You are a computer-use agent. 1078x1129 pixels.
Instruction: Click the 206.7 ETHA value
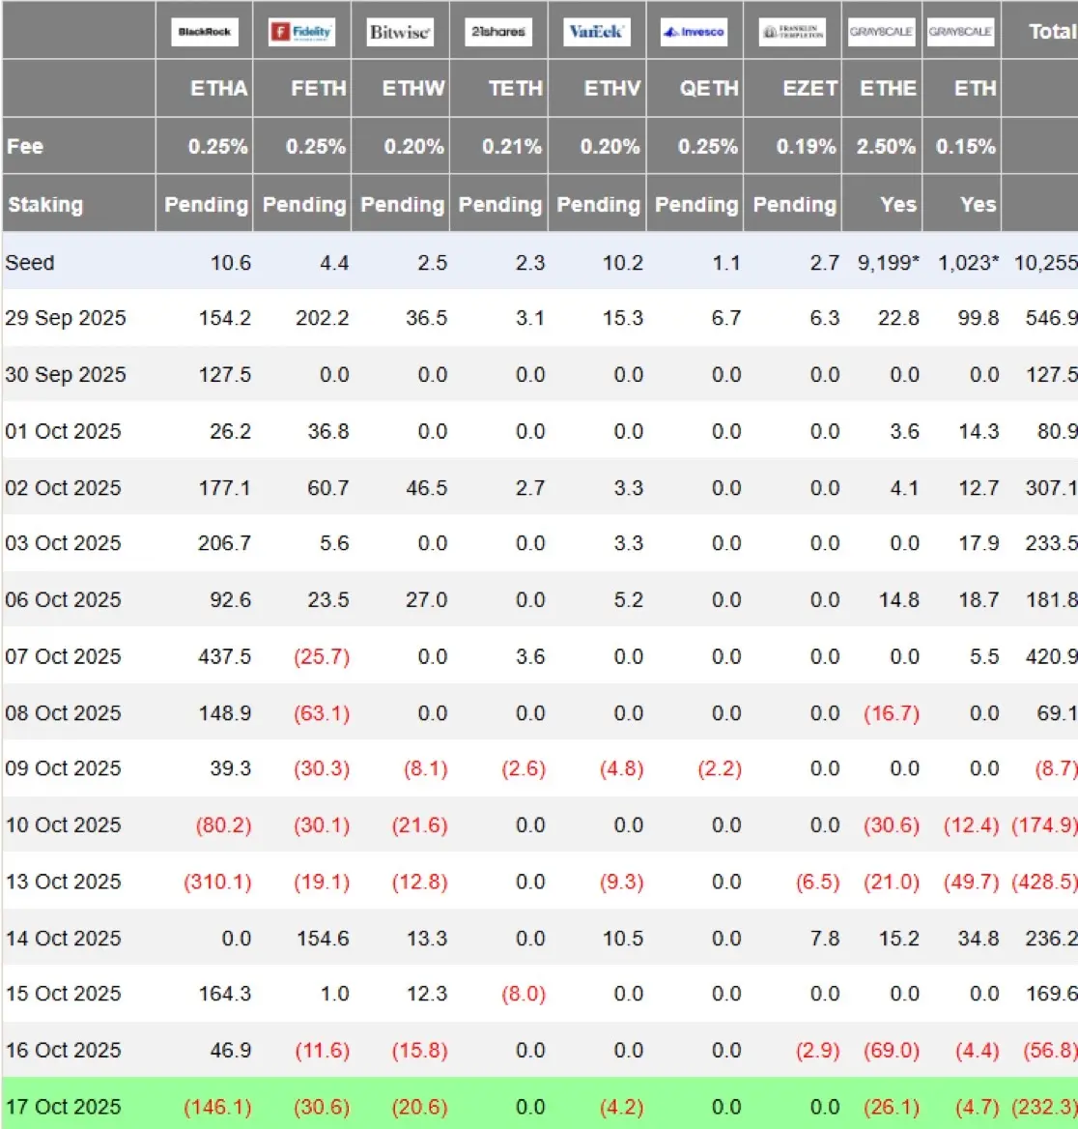point(224,543)
